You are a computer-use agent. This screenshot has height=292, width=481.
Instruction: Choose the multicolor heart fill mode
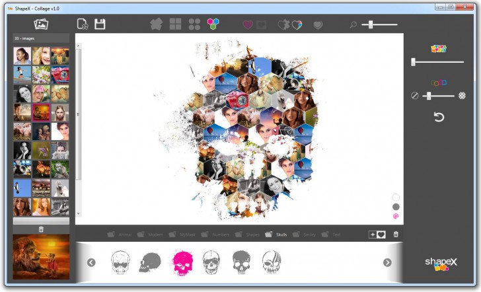coord(297,25)
